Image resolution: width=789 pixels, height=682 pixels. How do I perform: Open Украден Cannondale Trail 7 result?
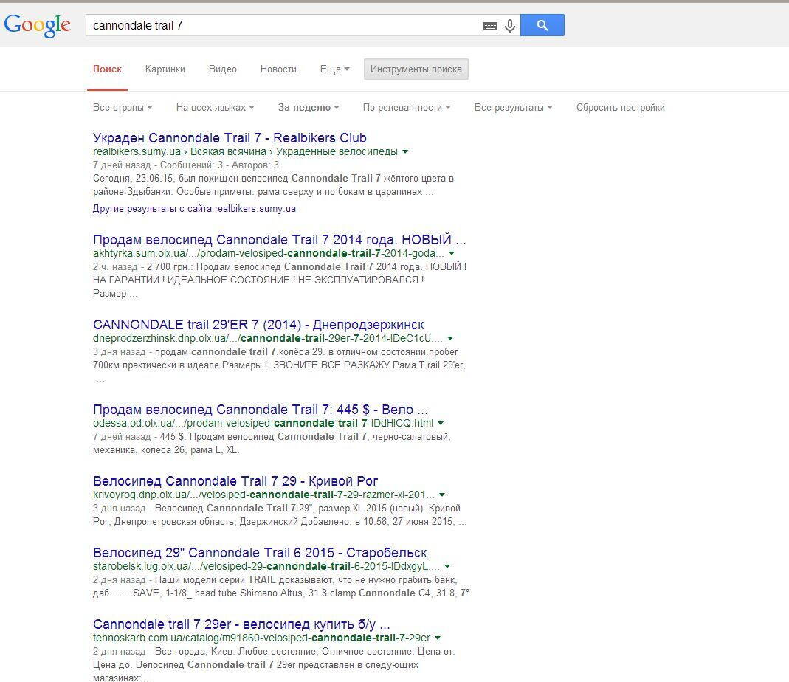(230, 138)
